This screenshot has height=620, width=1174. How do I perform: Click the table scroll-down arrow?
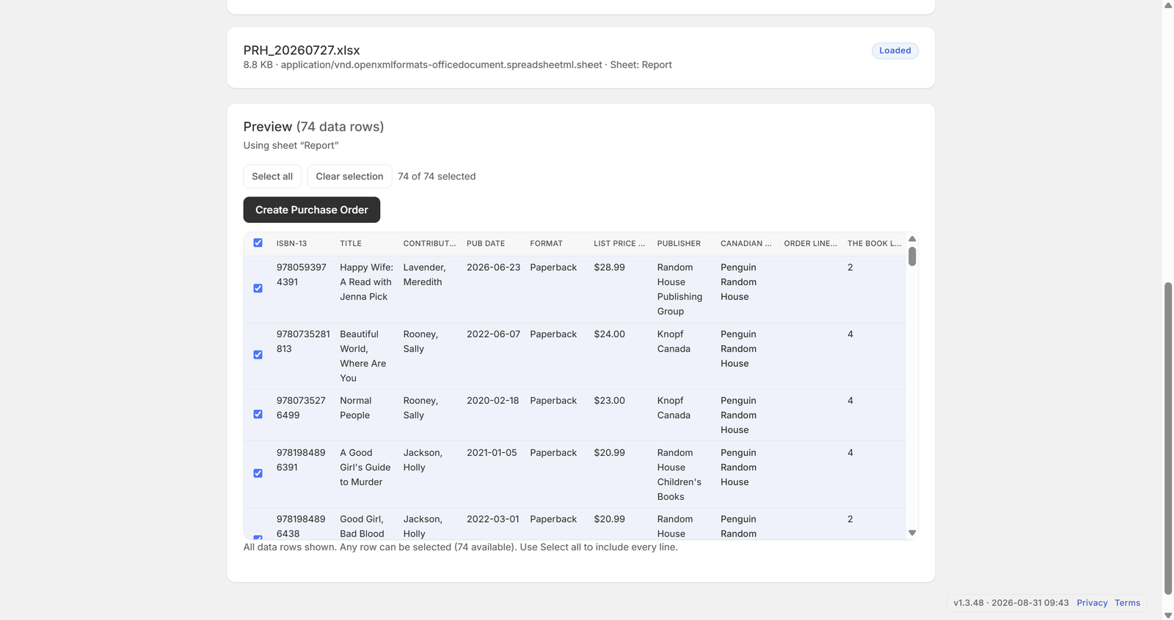912,533
